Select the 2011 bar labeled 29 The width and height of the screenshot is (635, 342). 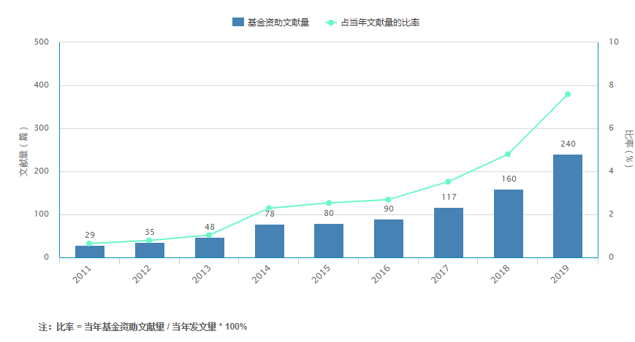90,252
